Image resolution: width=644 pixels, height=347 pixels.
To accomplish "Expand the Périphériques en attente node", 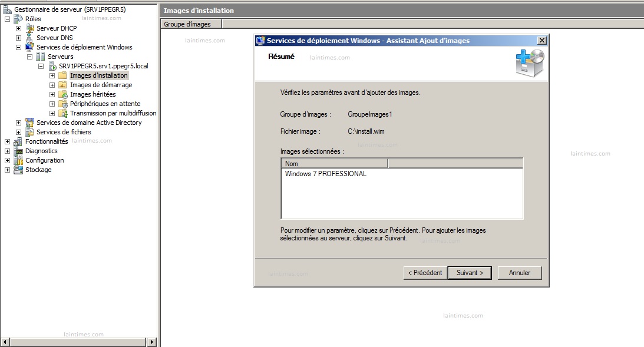I will [x=52, y=104].
